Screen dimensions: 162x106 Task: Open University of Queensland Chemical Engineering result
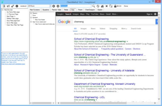coord(110,55)
